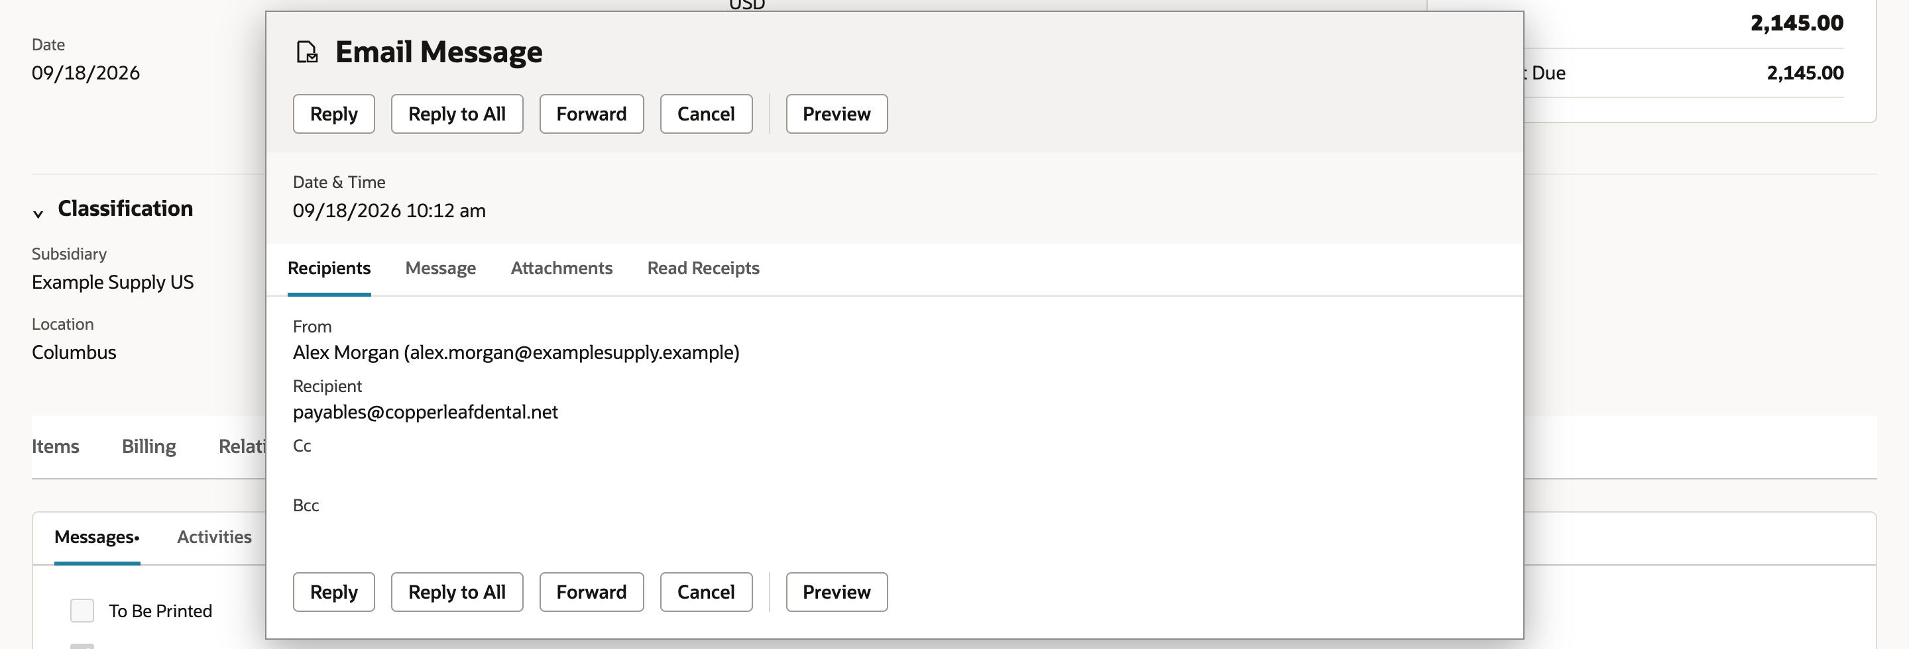The height and width of the screenshot is (649, 1909).
Task: Select the Items subtab on background page
Action: [x=56, y=446]
